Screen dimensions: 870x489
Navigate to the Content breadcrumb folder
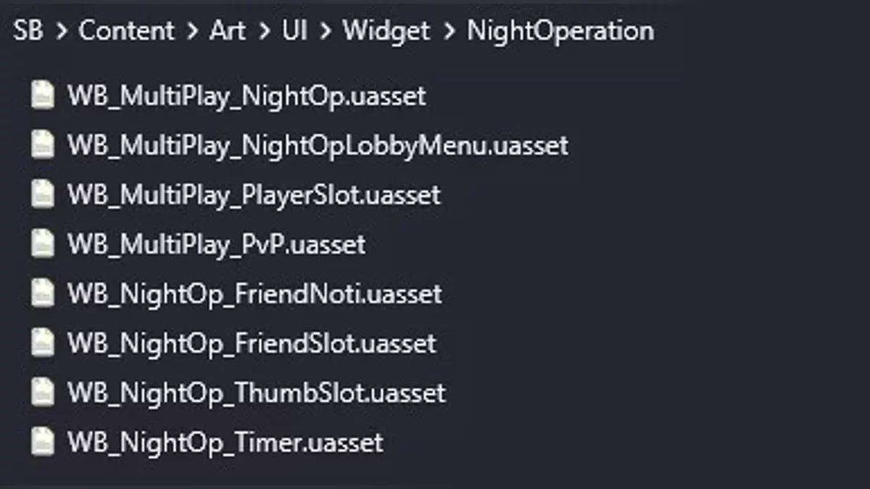(126, 30)
